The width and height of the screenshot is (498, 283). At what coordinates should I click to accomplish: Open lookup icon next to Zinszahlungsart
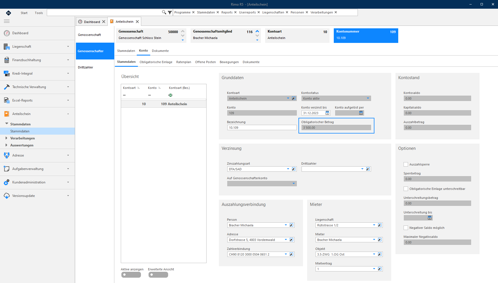click(294, 169)
